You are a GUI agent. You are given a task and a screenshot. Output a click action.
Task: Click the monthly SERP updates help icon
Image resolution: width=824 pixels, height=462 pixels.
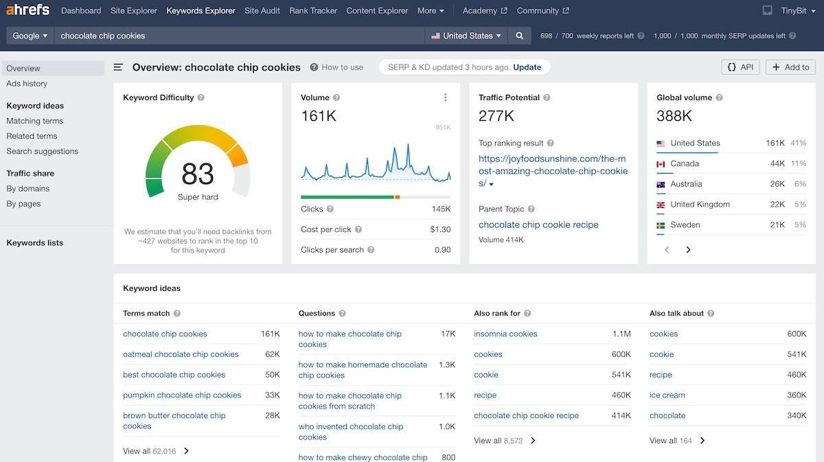click(x=792, y=36)
